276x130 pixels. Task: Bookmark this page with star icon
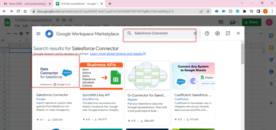coord(208,11)
